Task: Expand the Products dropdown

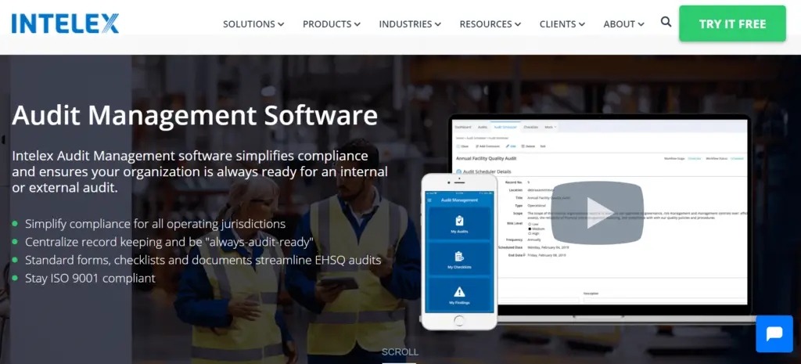Action: (x=332, y=24)
